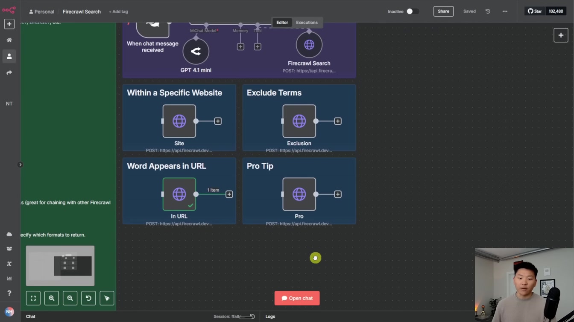Open the NT project sidebar entry

coord(9,103)
